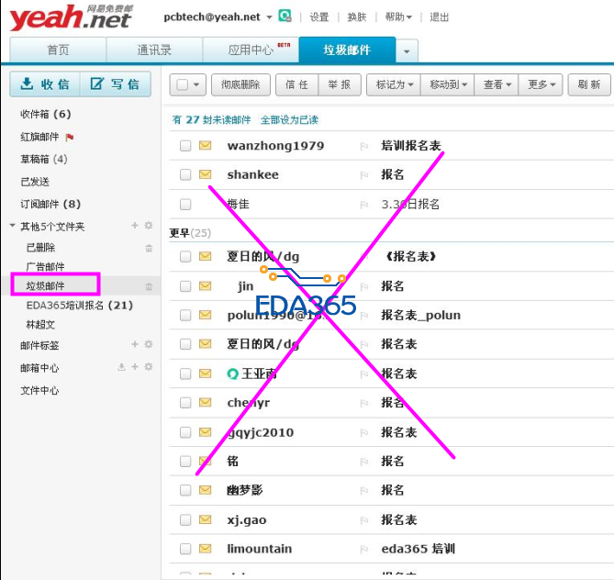Click the green status icon beside 王亚南
614x580 pixels.
coord(232,374)
